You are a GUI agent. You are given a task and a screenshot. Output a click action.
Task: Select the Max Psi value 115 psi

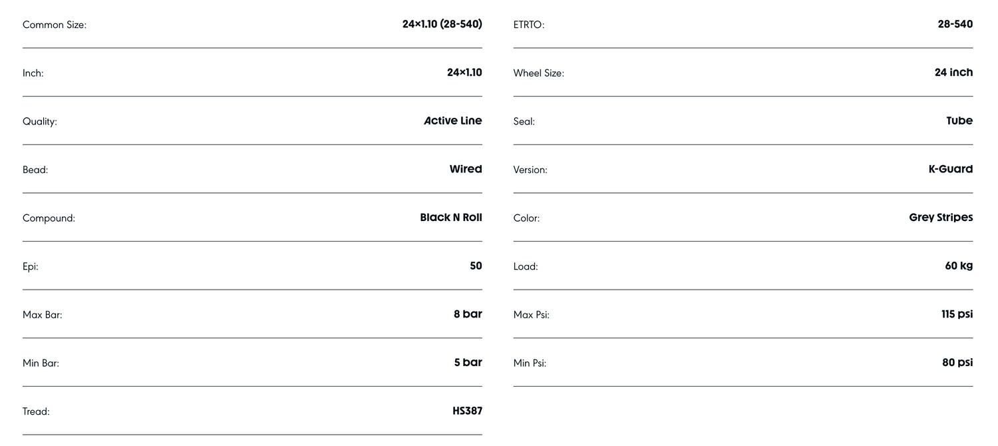point(957,314)
